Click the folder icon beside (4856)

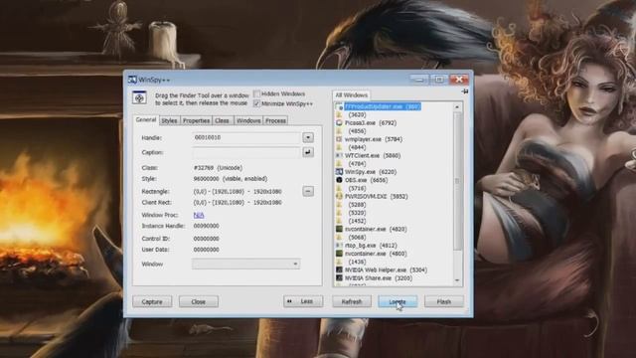click(339, 130)
